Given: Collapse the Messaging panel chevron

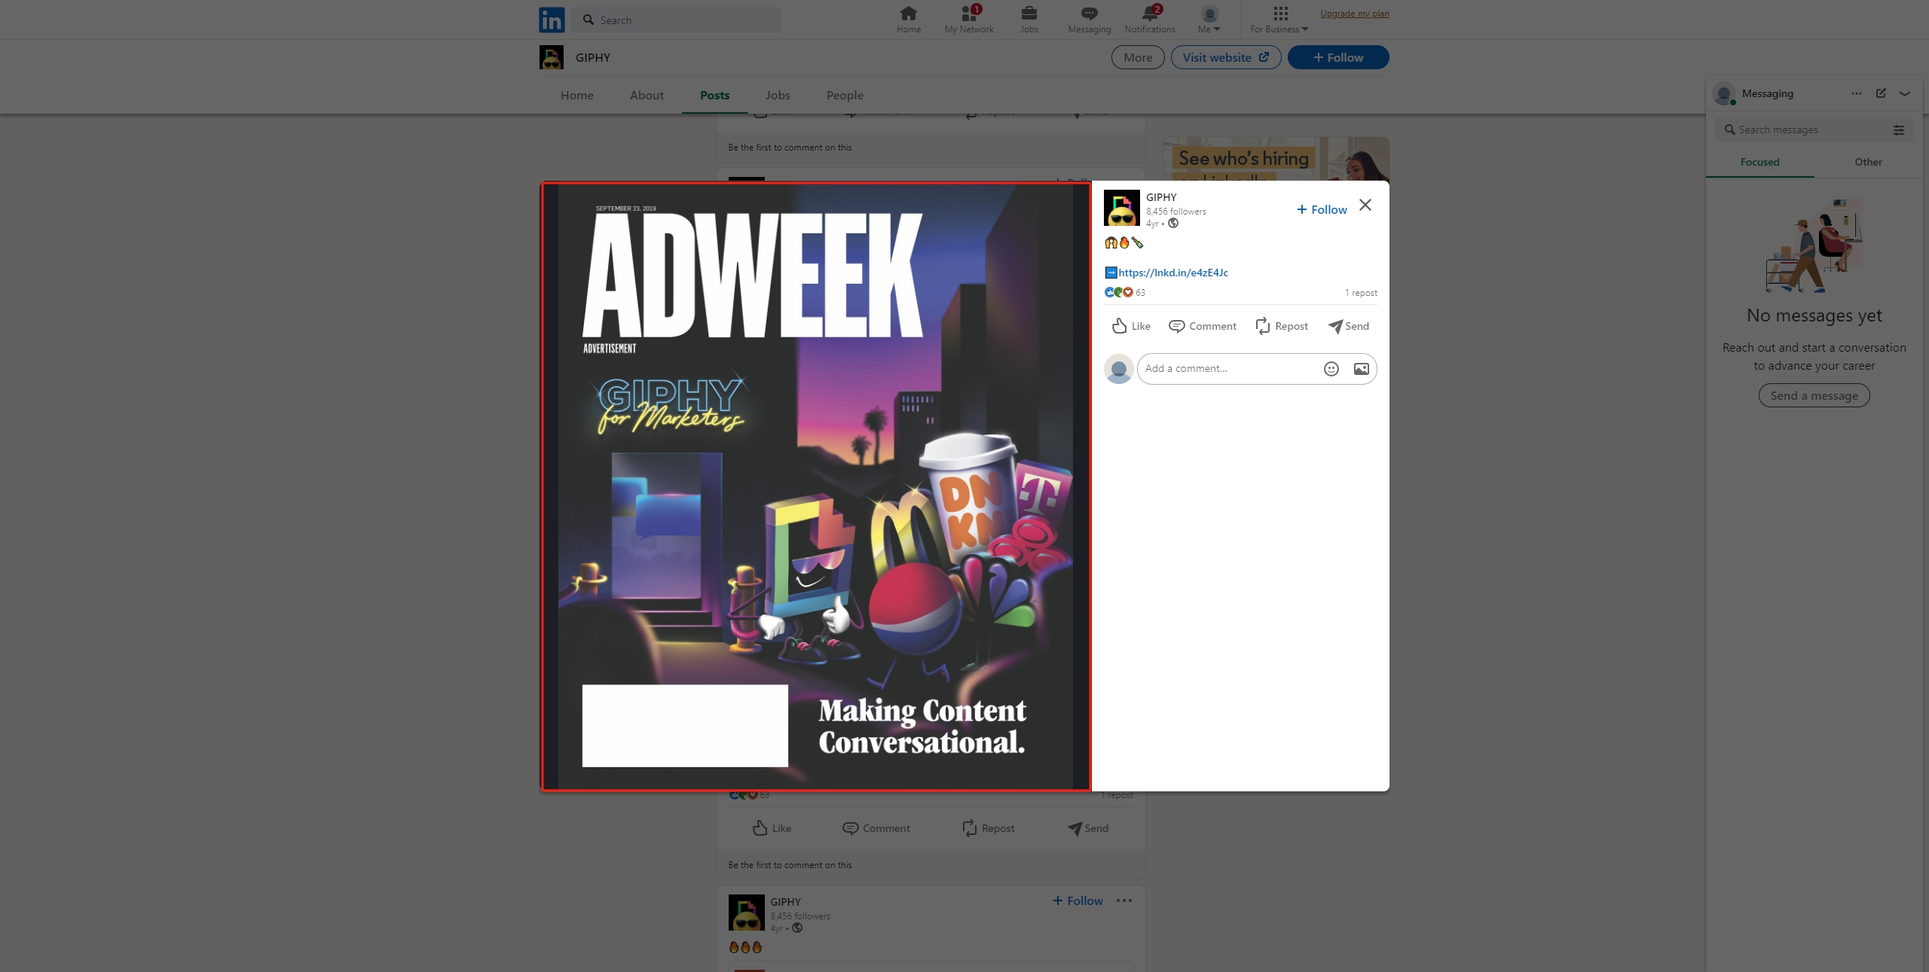Looking at the screenshot, I should 1905,93.
